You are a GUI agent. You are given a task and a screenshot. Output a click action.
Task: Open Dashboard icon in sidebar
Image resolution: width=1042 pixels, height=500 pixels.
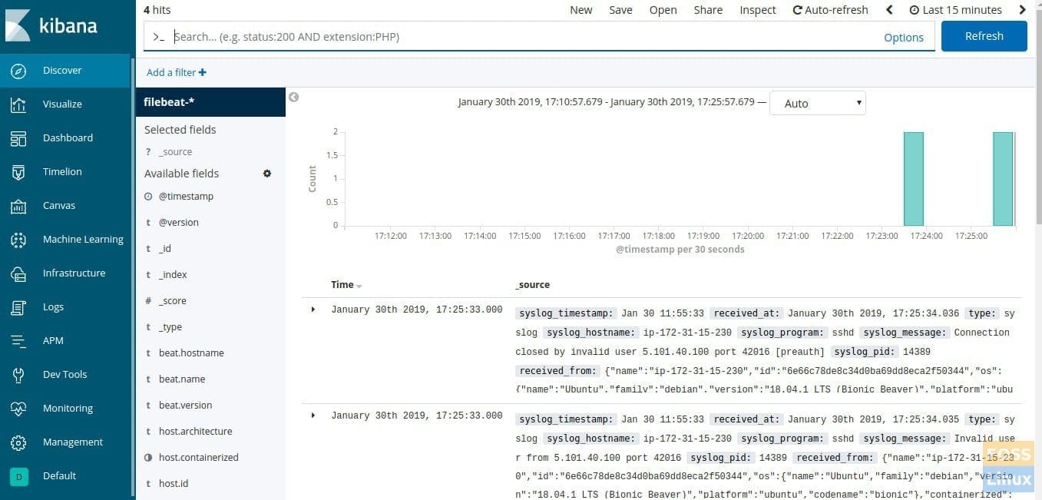click(19, 138)
